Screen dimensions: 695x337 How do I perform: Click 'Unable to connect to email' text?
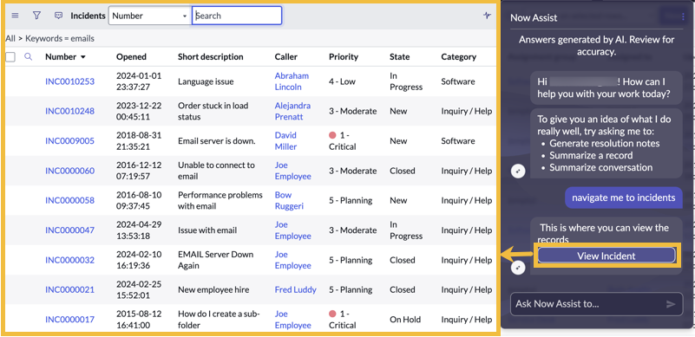(216, 171)
